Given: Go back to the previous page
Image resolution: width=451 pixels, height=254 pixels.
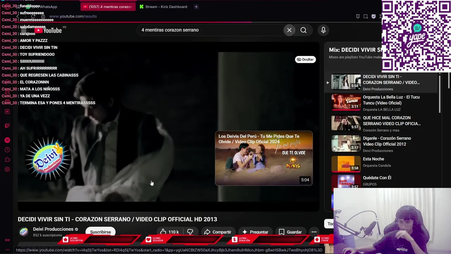Looking at the screenshot, I should (18, 16).
